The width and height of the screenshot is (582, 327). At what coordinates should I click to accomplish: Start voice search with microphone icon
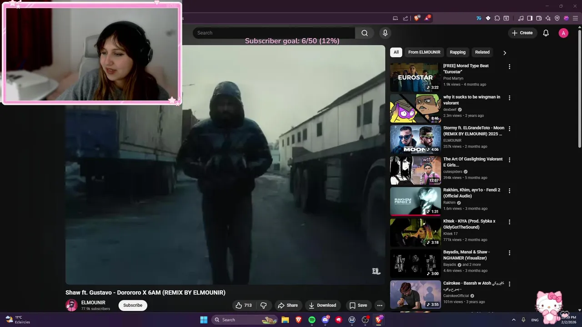(385, 33)
